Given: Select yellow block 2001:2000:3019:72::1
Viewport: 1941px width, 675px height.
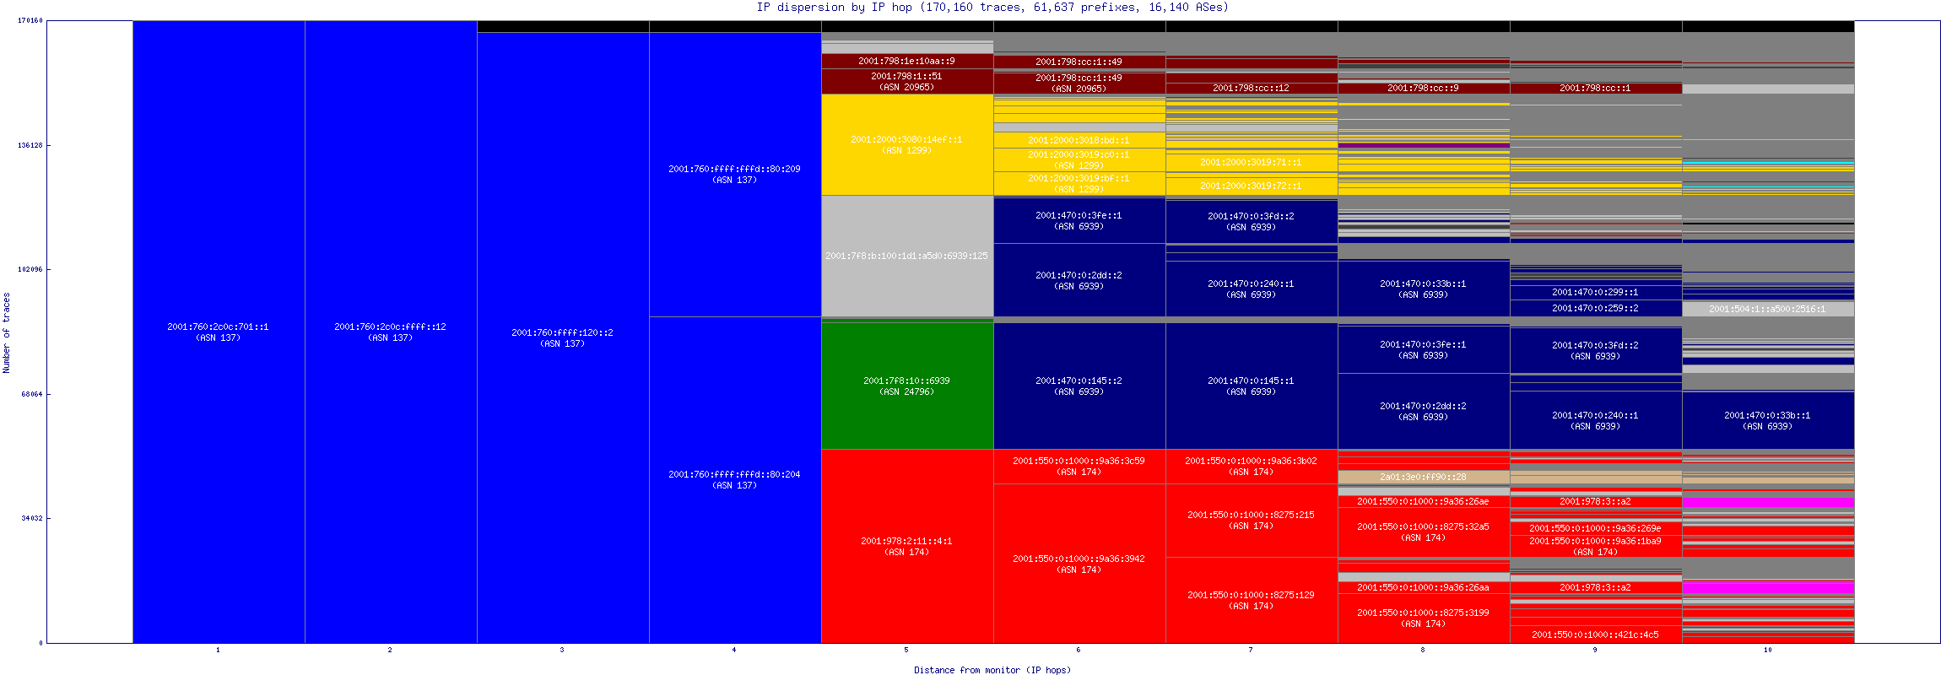Looking at the screenshot, I should [x=1252, y=186].
